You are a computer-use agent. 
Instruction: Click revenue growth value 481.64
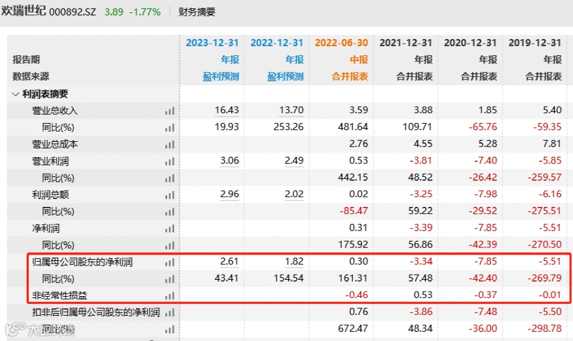coord(353,127)
